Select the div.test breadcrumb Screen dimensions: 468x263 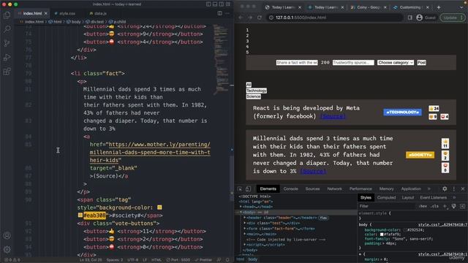tap(95, 22)
